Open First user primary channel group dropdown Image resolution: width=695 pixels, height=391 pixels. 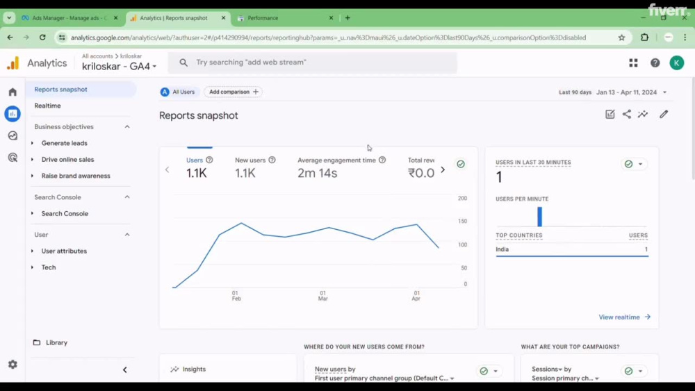[384, 378]
